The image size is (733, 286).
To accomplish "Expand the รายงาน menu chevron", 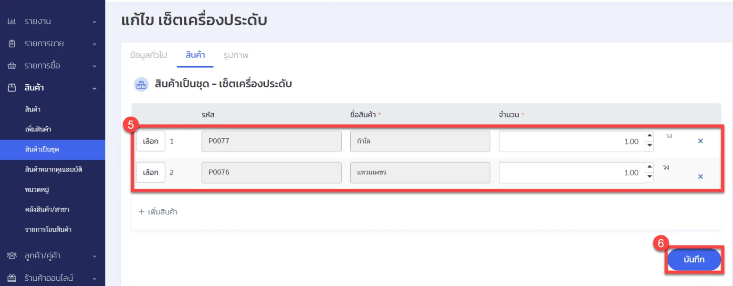I will [x=94, y=22].
